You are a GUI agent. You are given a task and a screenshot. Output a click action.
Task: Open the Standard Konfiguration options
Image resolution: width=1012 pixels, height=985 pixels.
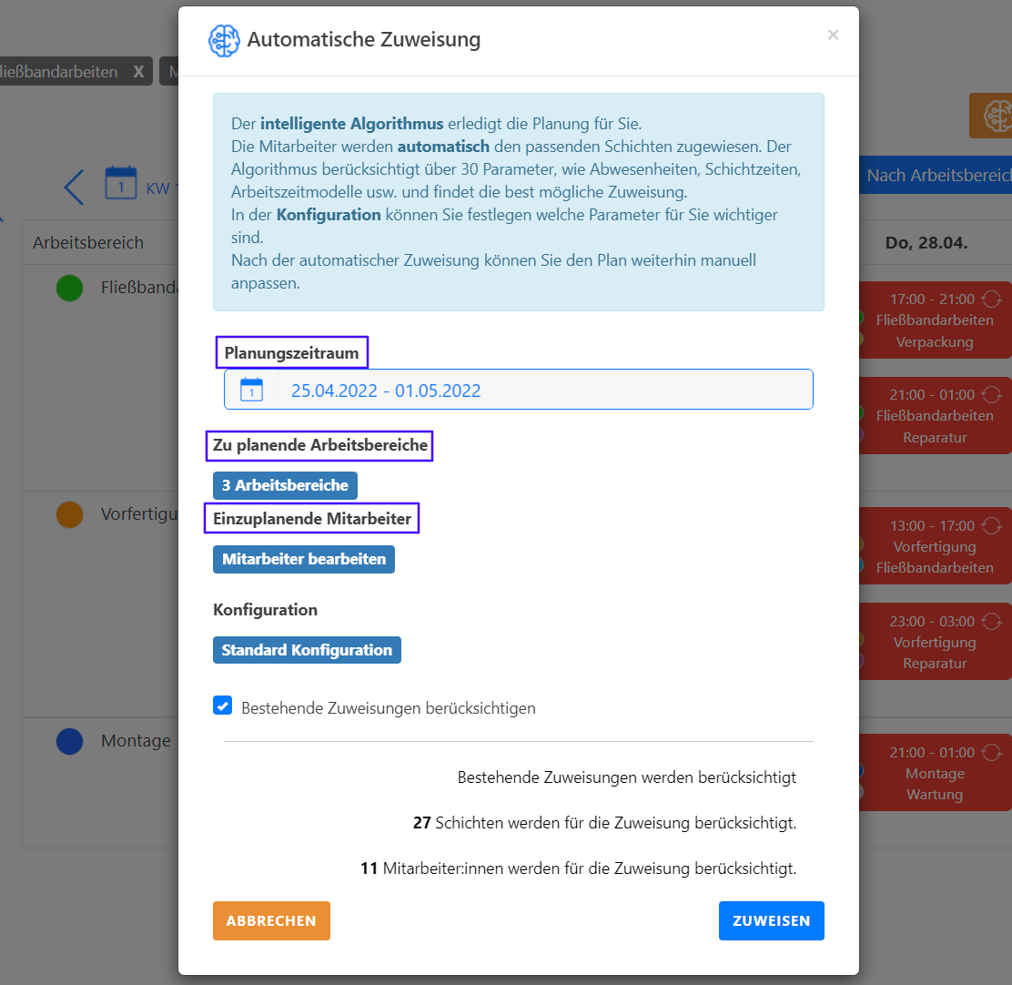[x=307, y=650]
